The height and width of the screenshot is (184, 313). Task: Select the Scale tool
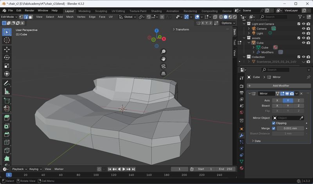click(7, 66)
